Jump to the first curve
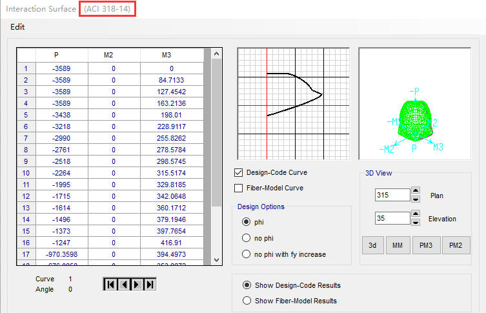486x313 pixels. (110, 284)
